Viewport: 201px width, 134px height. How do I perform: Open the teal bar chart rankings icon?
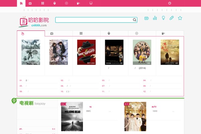(155, 18)
